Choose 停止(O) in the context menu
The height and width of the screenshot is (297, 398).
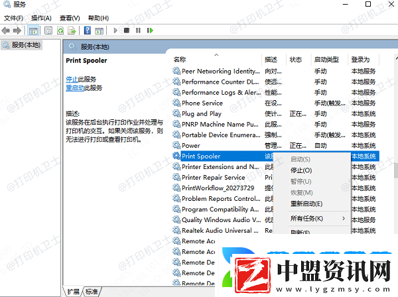[301, 170]
